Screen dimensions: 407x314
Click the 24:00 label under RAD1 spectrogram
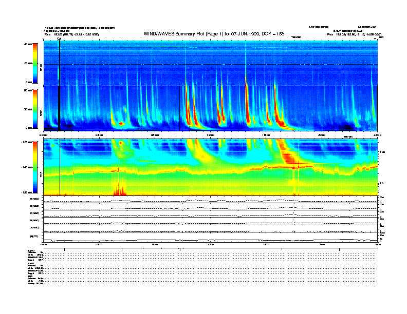[x=377, y=135]
